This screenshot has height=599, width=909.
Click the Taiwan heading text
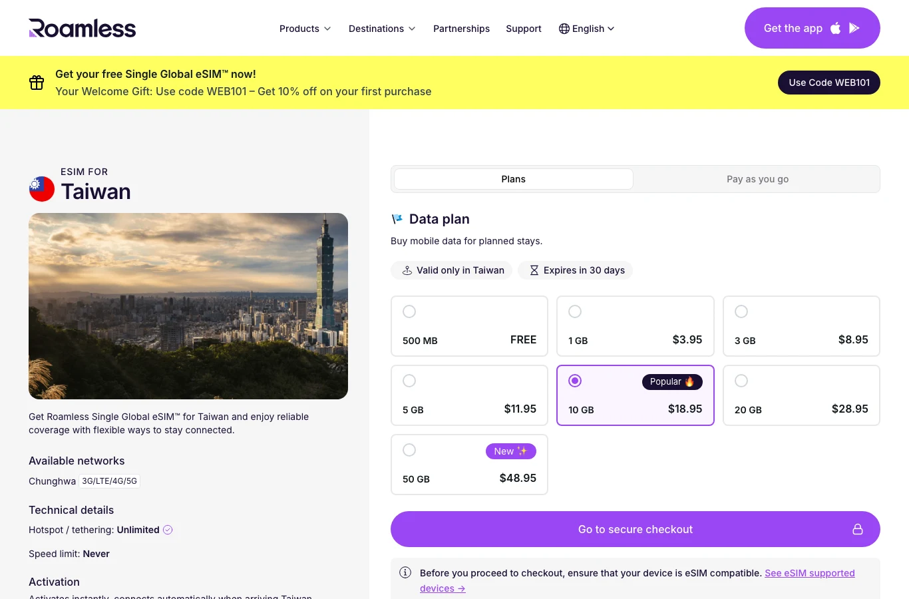[x=96, y=192]
